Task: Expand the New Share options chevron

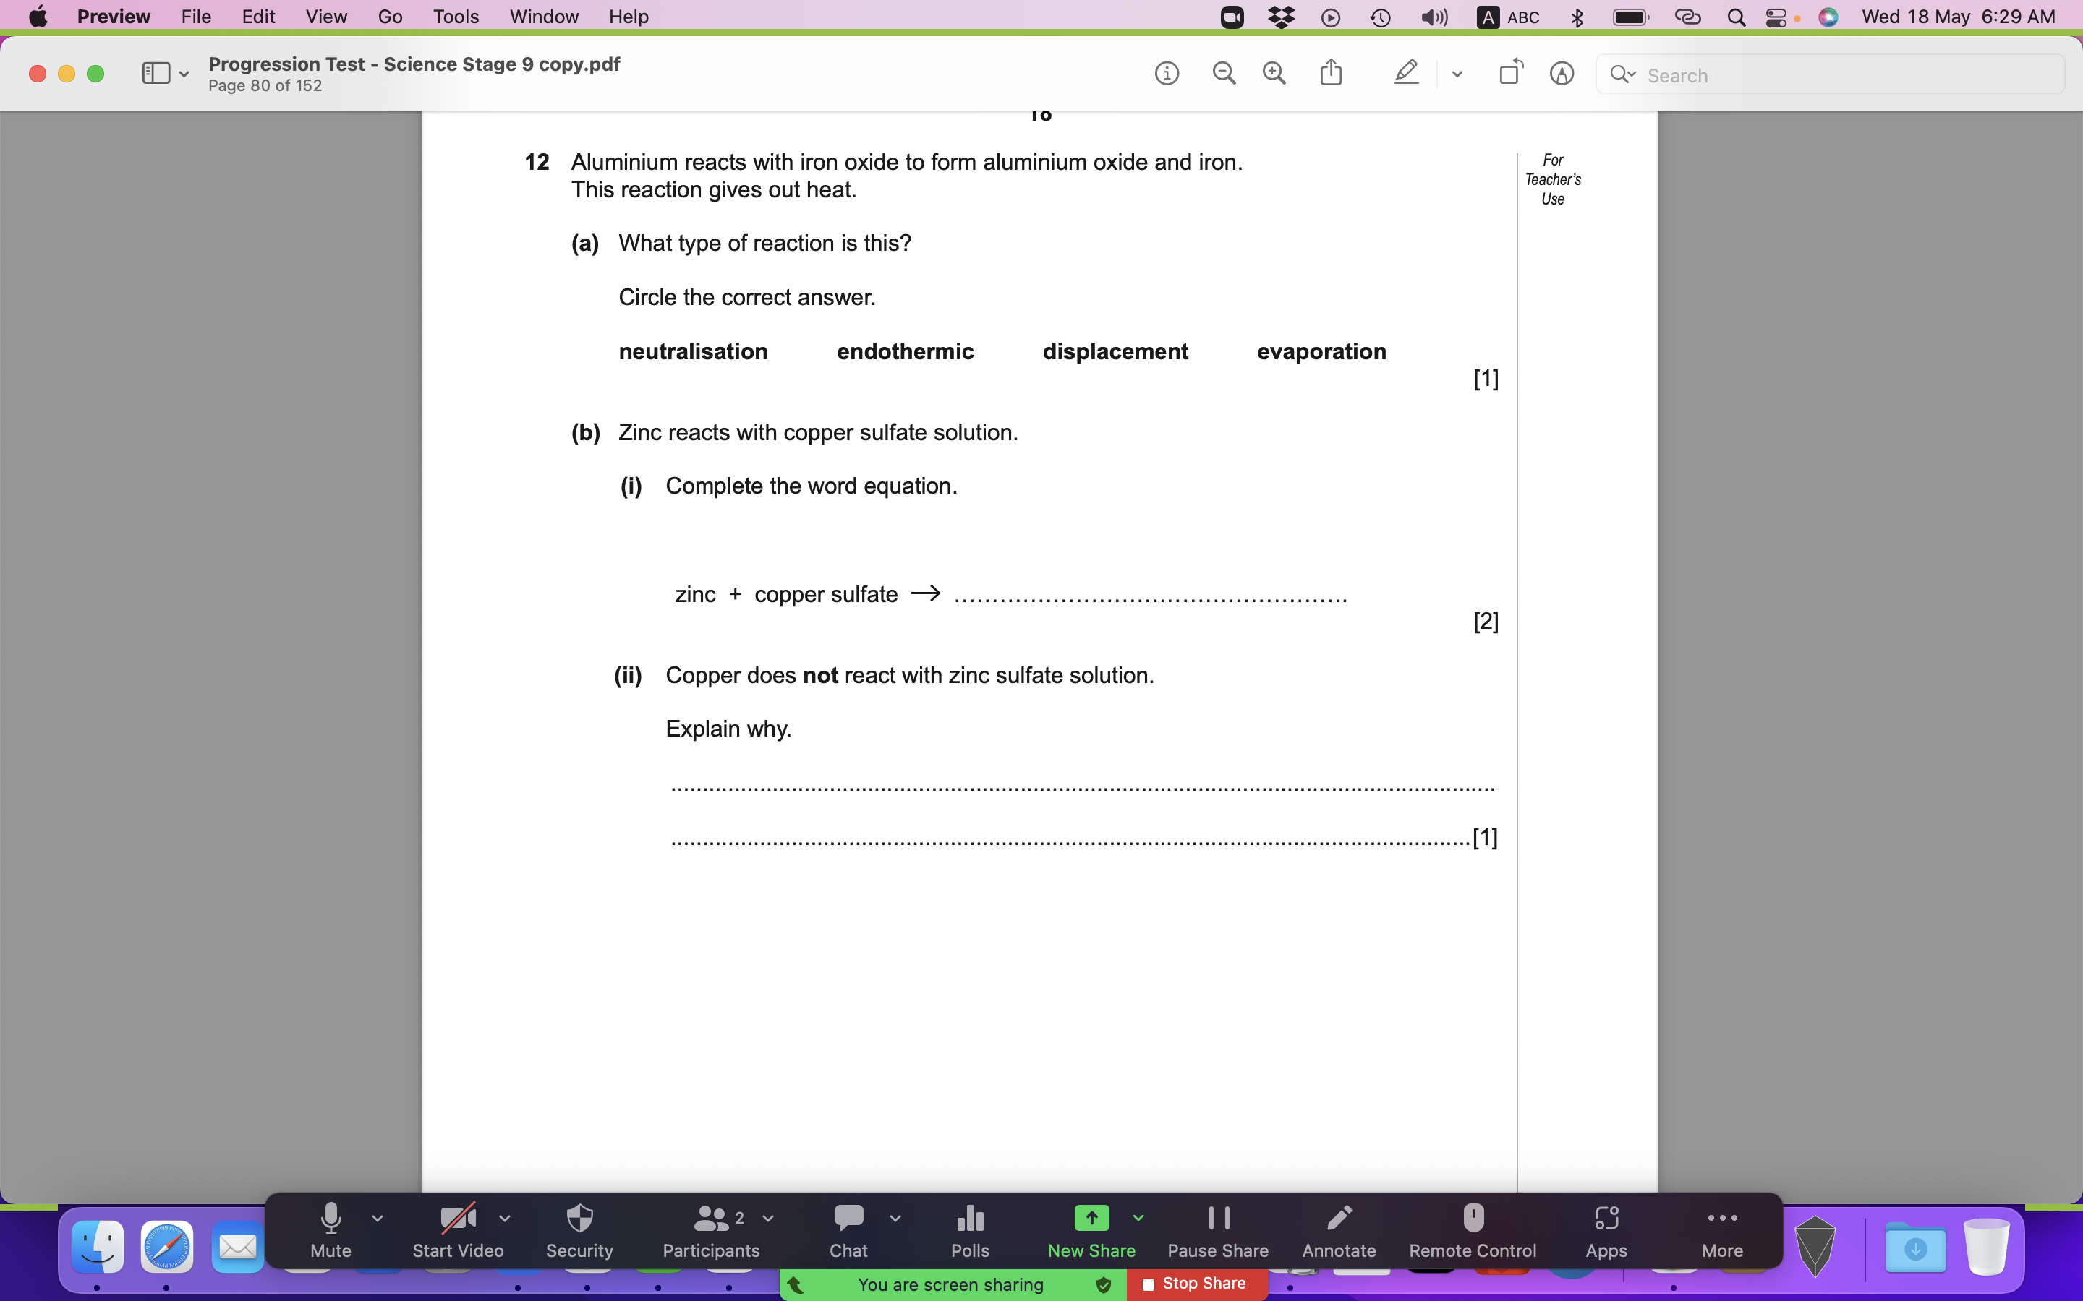Action: pyautogui.click(x=1138, y=1218)
